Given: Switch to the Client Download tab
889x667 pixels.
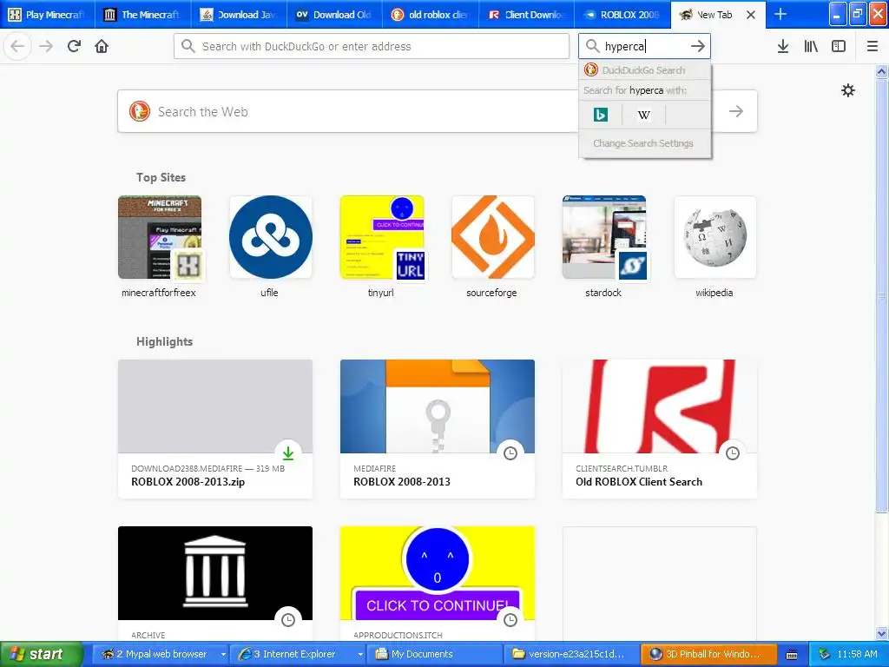Looking at the screenshot, I should coord(527,14).
